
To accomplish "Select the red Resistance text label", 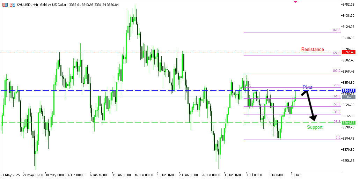I will [313, 50].
